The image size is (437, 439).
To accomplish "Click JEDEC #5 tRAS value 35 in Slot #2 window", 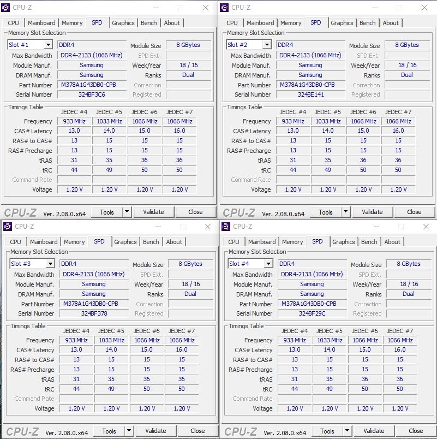I will [328, 160].
